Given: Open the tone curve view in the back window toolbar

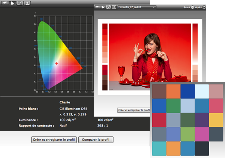Looking at the screenshot, I should pos(19,3).
